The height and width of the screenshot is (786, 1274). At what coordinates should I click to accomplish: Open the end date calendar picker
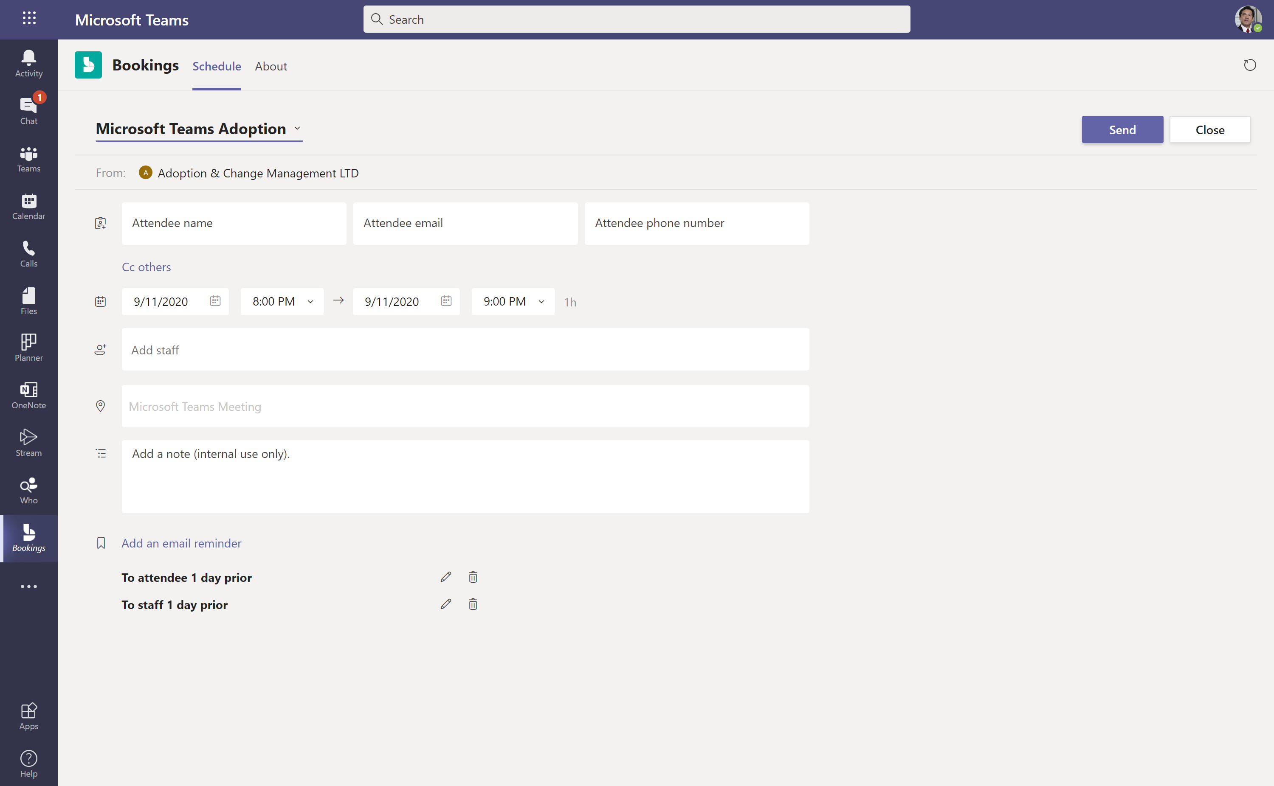tap(446, 301)
